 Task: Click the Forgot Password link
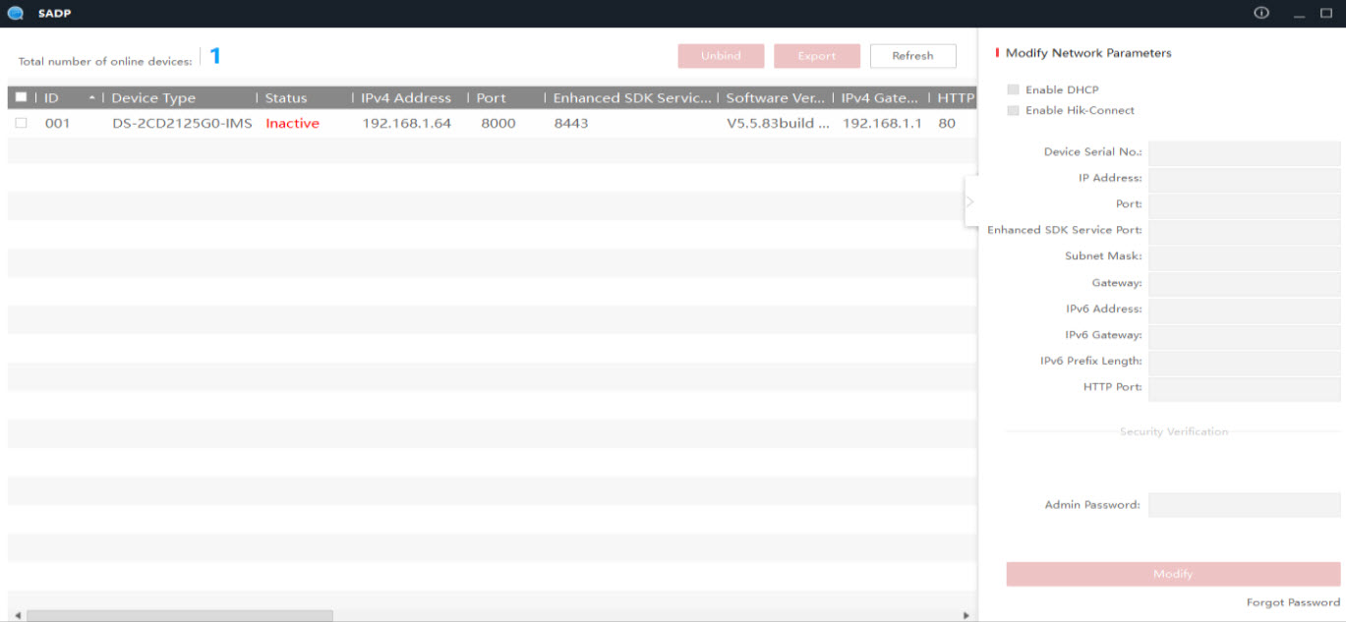1293,602
